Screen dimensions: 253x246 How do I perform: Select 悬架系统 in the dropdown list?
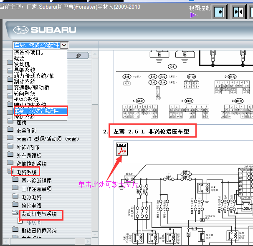tap(25, 70)
